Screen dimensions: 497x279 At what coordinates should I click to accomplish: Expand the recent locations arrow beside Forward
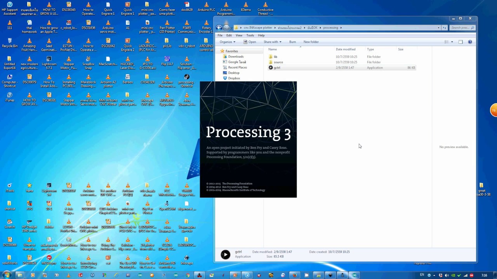pyautogui.click(x=232, y=28)
